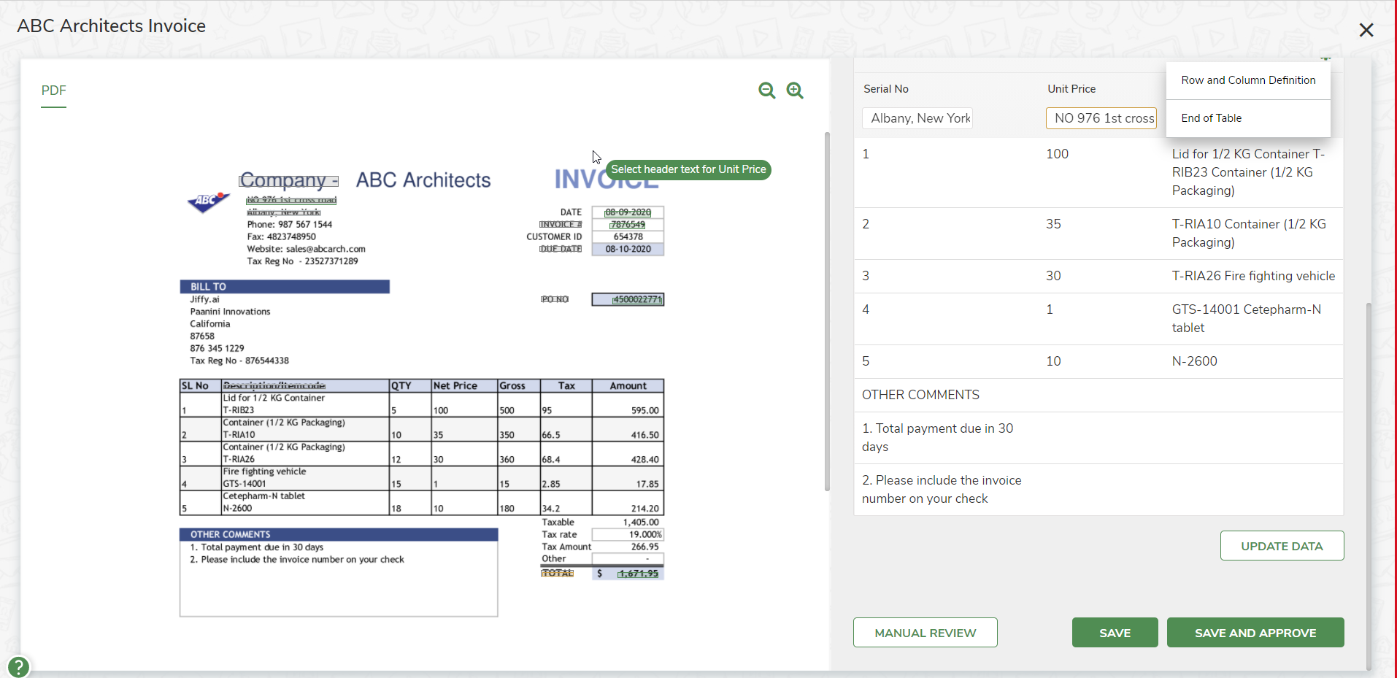Close the ABC Architects Invoice dialog
The image size is (1397, 678).
(x=1366, y=30)
